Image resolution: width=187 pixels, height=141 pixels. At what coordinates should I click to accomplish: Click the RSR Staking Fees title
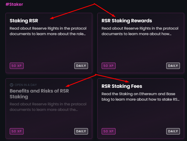pyautogui.click(x=122, y=86)
